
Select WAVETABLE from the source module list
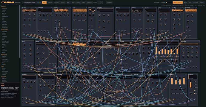click(x=5, y=28)
